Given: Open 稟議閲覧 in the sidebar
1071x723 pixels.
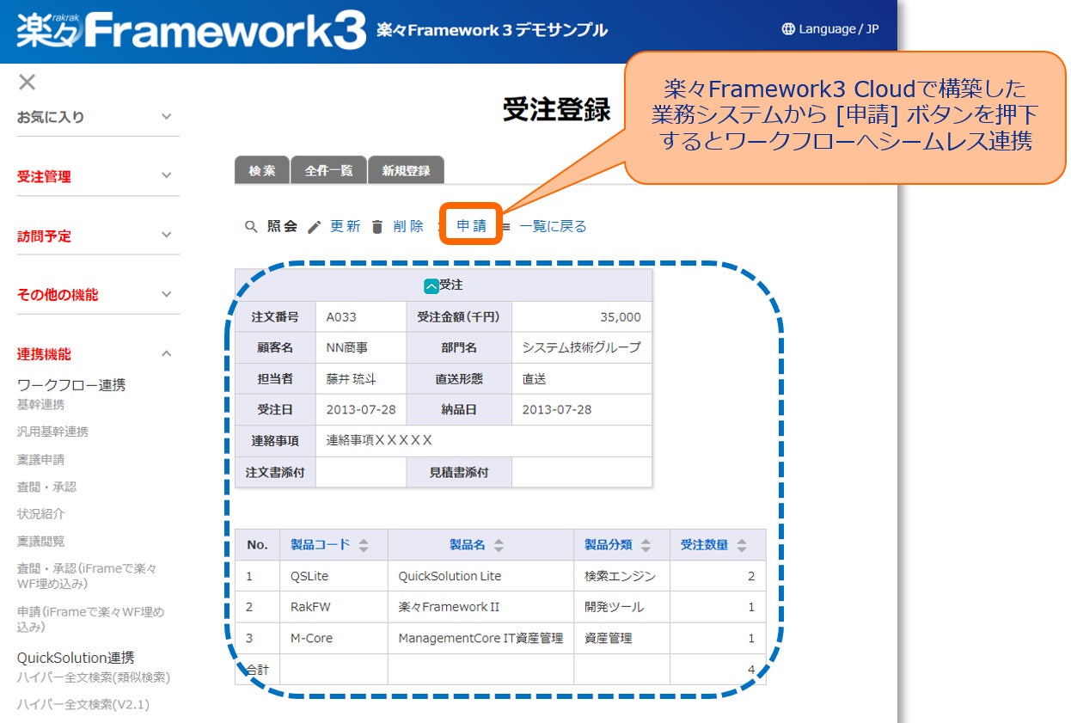Looking at the screenshot, I should [40, 542].
